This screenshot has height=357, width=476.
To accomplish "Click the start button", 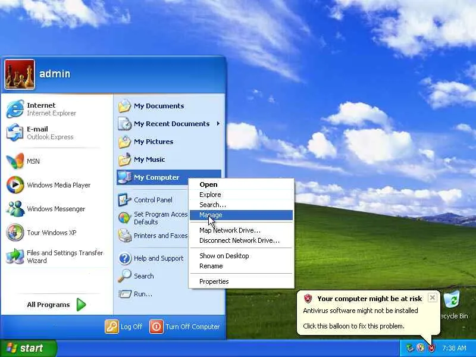I will (29, 348).
